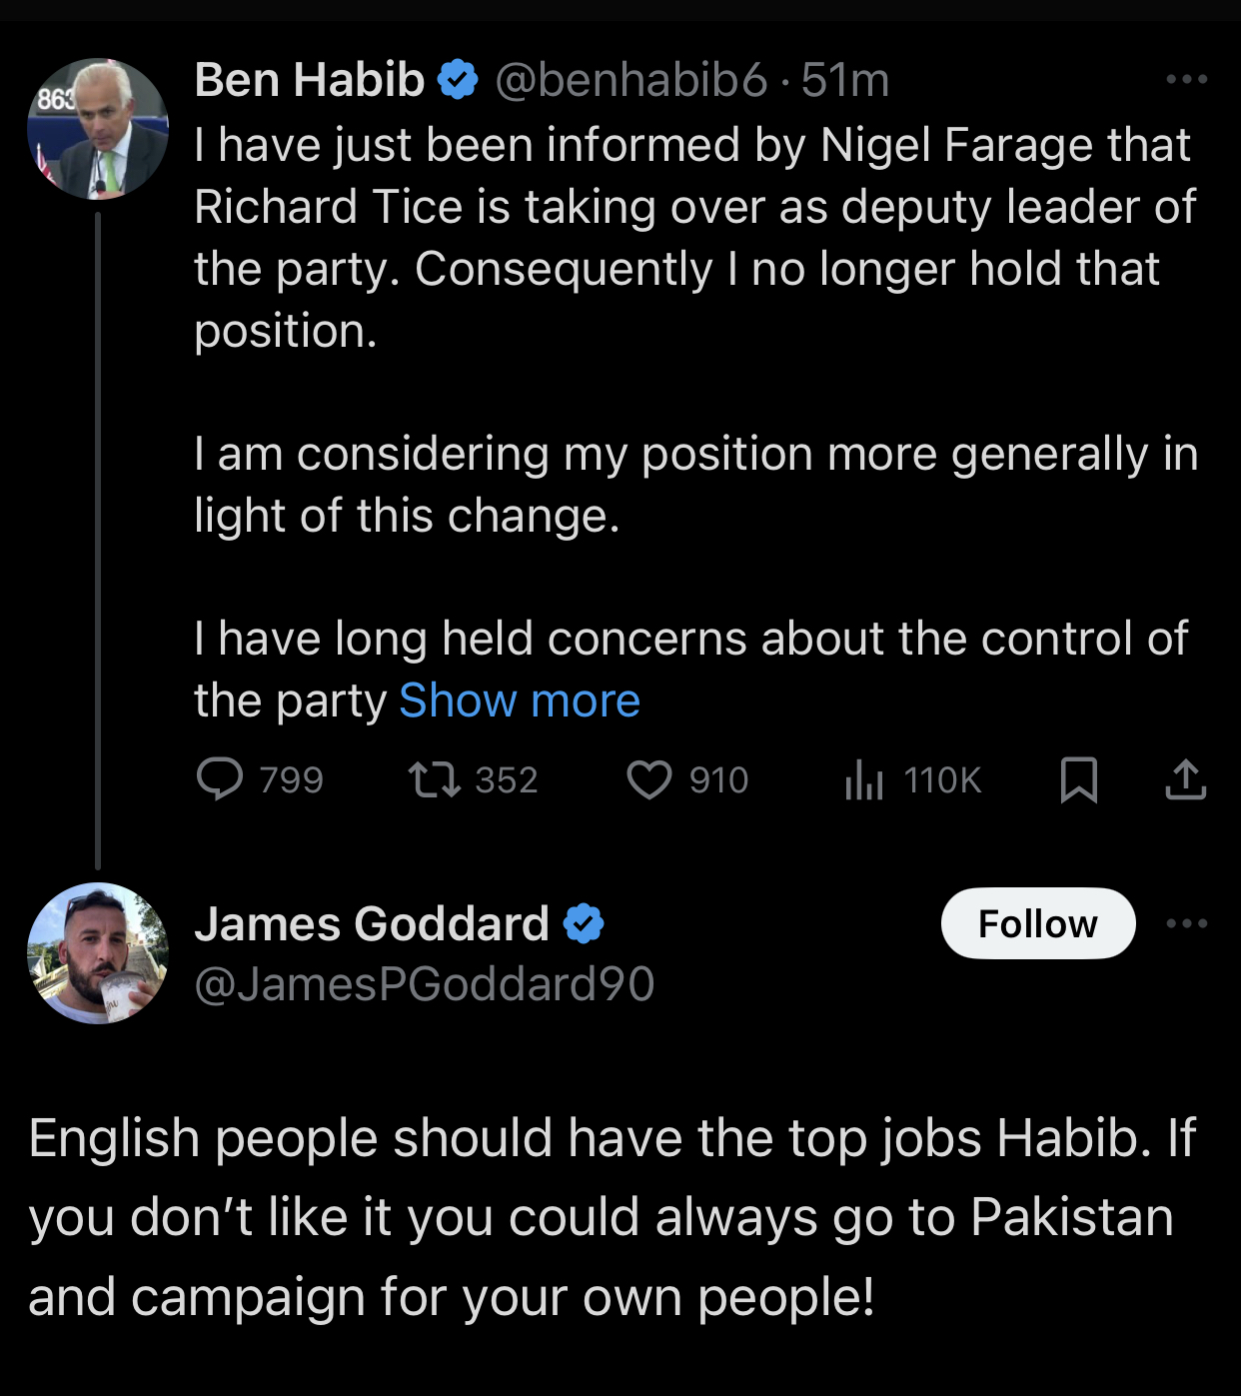Screen dimensions: 1241x1396
Task: Open the 51m post timestamp
Action: 845,80
